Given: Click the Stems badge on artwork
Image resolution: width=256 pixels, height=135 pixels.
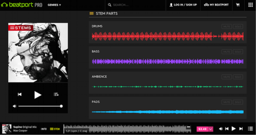Looking at the screenshot, I should 21,28.
